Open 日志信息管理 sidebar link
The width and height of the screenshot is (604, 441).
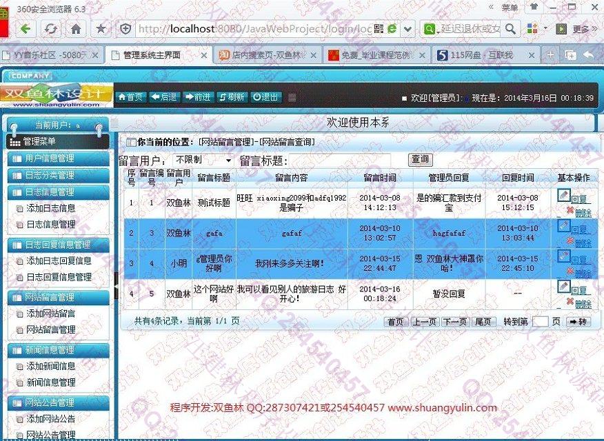50,225
